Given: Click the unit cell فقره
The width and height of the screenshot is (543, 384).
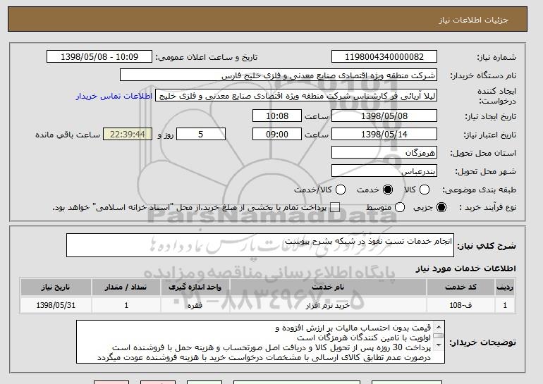Looking at the screenshot, I should tap(195, 305).
